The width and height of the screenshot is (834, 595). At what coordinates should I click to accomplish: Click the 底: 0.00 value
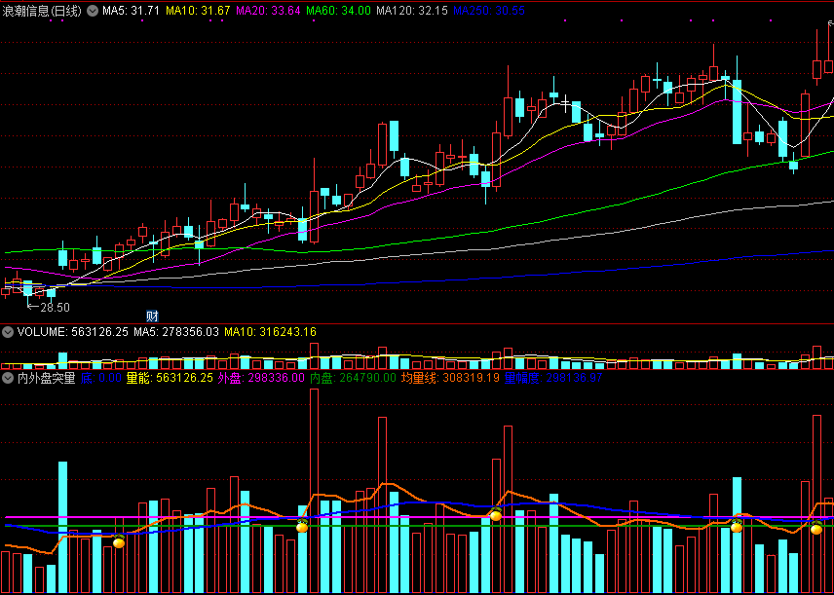pyautogui.click(x=101, y=378)
